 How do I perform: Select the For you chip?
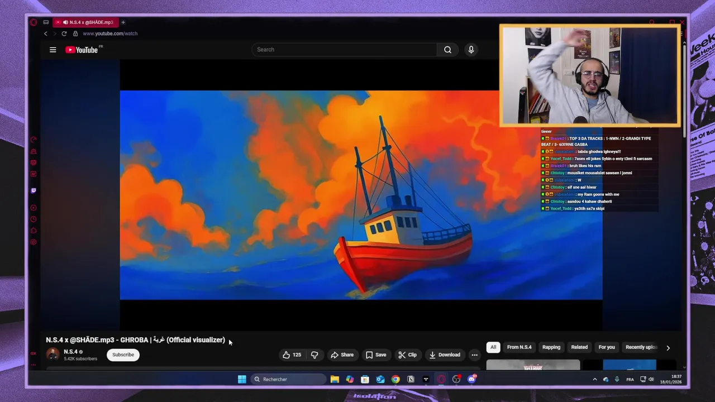[607, 347]
